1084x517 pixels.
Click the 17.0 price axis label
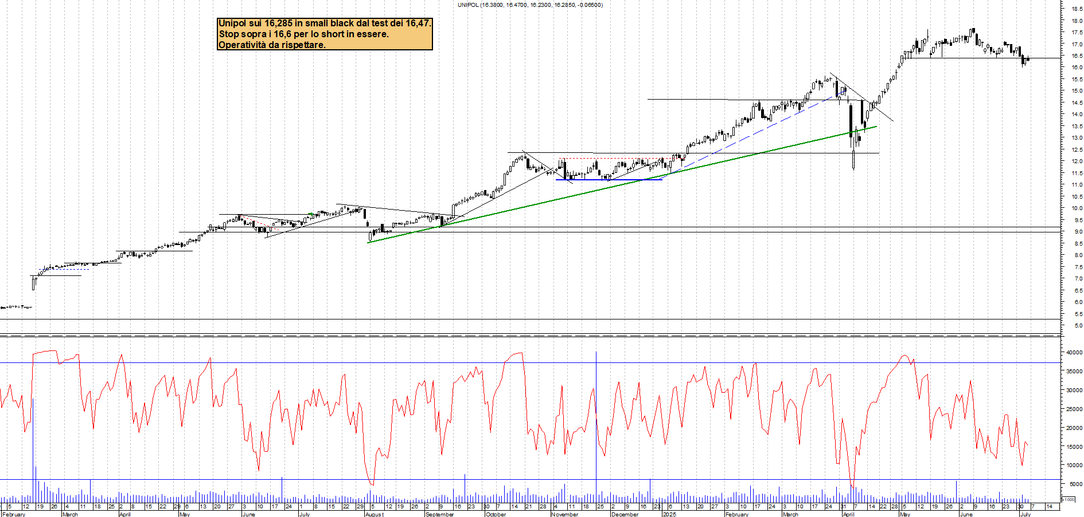(x=1077, y=44)
